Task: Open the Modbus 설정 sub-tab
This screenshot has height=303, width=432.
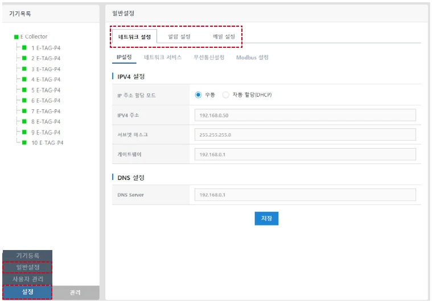Action: click(x=252, y=58)
